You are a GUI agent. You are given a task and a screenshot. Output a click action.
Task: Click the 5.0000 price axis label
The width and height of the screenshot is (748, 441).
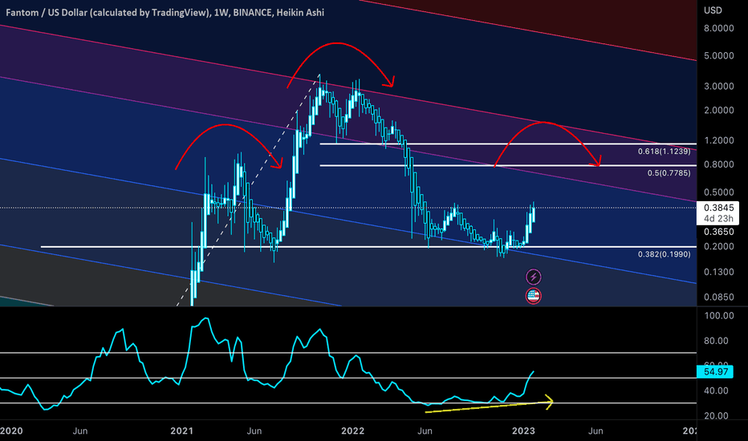tap(719, 55)
